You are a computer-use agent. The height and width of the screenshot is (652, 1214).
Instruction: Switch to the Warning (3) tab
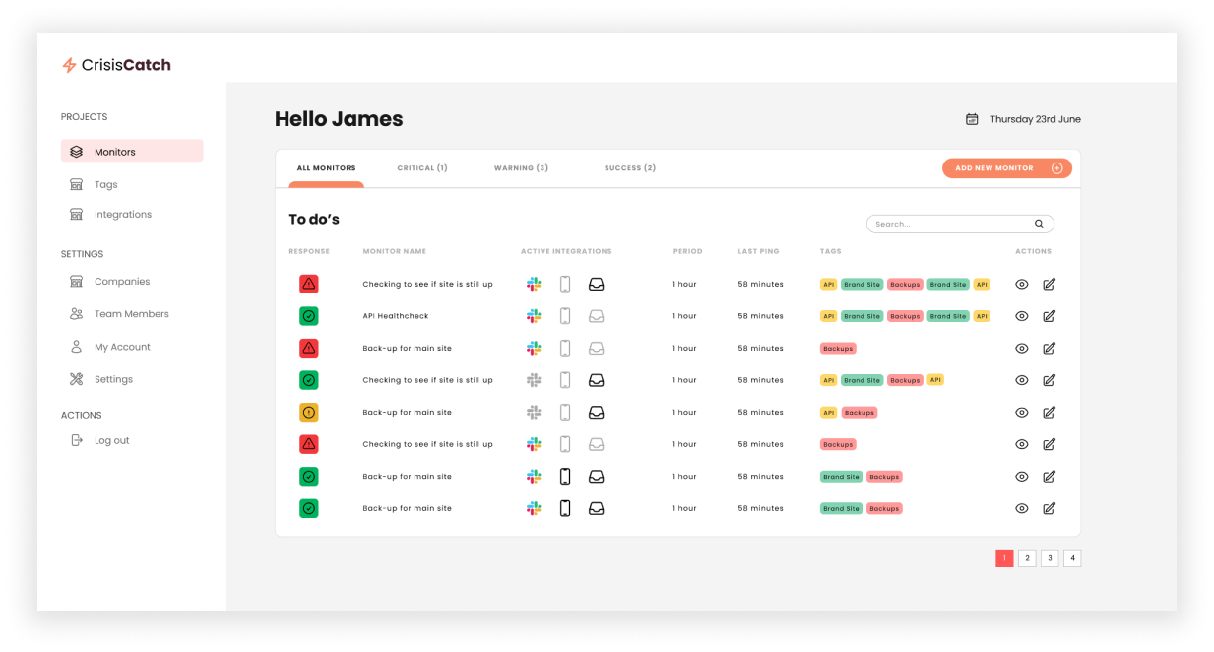coord(521,168)
